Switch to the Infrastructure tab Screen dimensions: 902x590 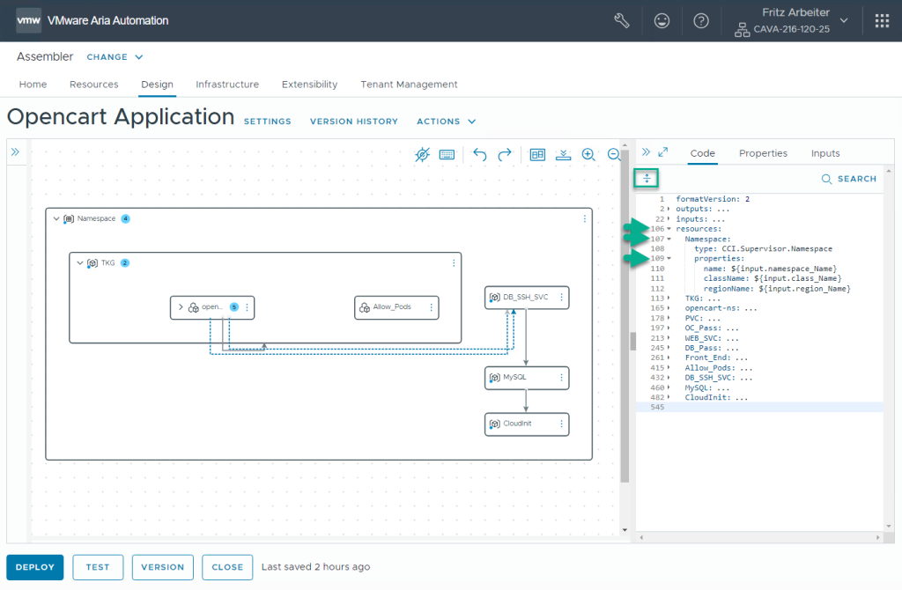(x=227, y=85)
